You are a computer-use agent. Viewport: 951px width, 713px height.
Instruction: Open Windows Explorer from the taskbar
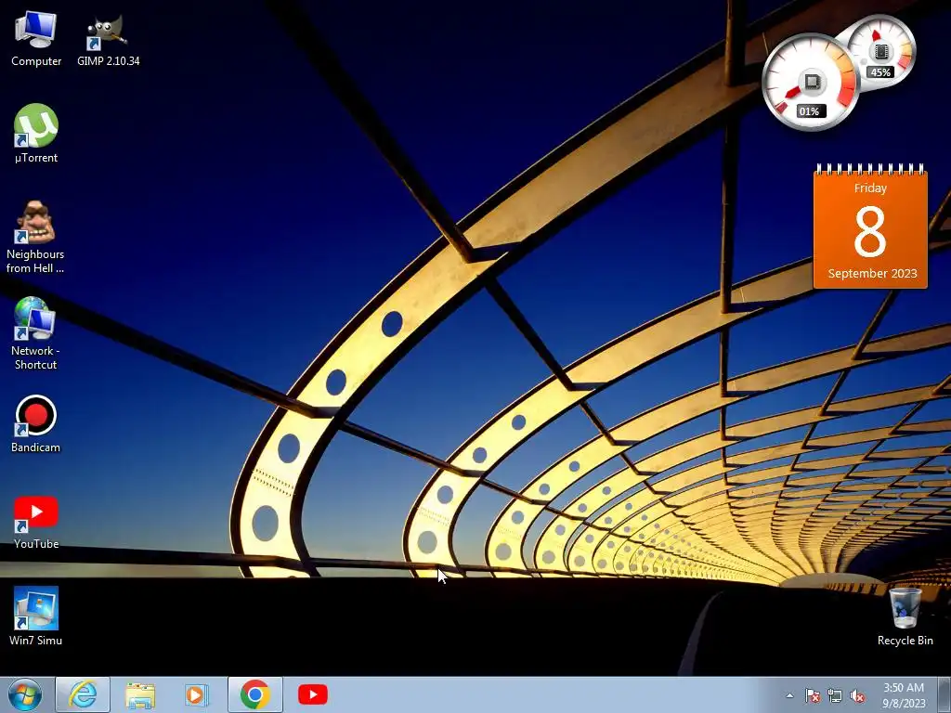[139, 694]
